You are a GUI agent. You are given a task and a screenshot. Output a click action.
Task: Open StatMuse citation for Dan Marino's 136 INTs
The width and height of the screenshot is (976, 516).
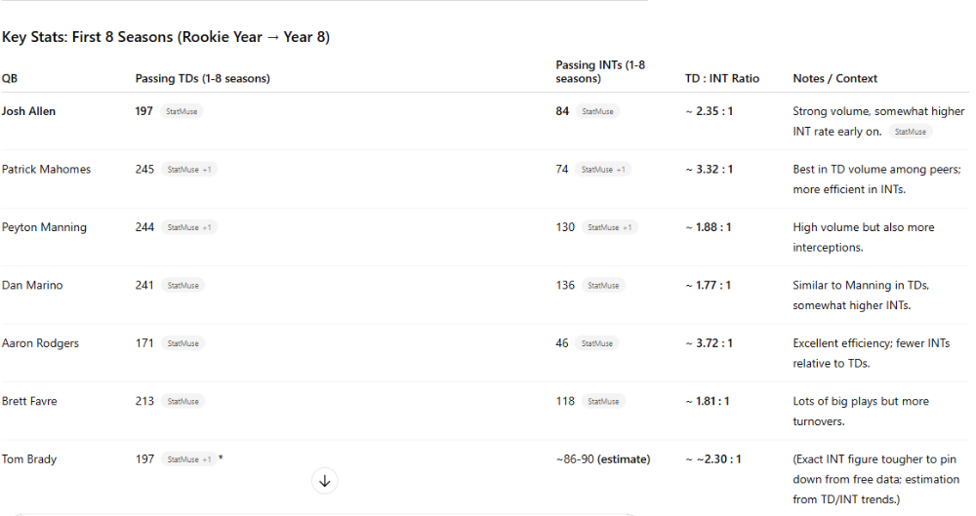point(603,285)
